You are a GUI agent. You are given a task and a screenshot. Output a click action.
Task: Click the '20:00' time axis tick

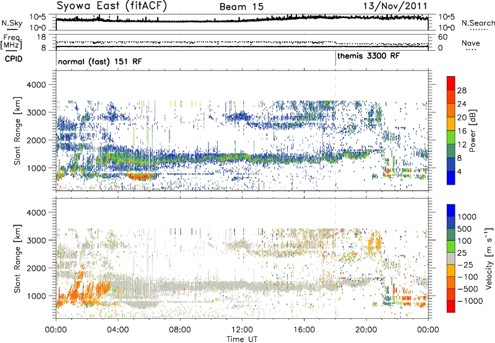(x=366, y=330)
